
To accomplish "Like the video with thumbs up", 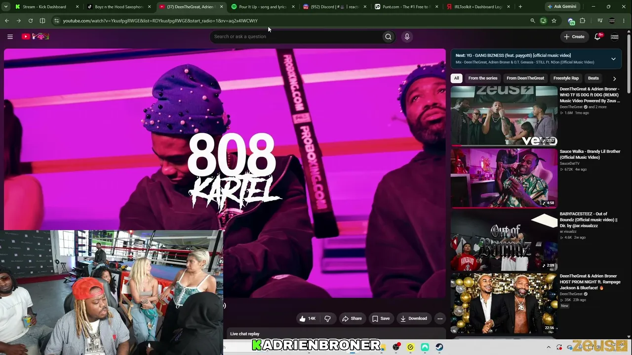I will point(307,319).
